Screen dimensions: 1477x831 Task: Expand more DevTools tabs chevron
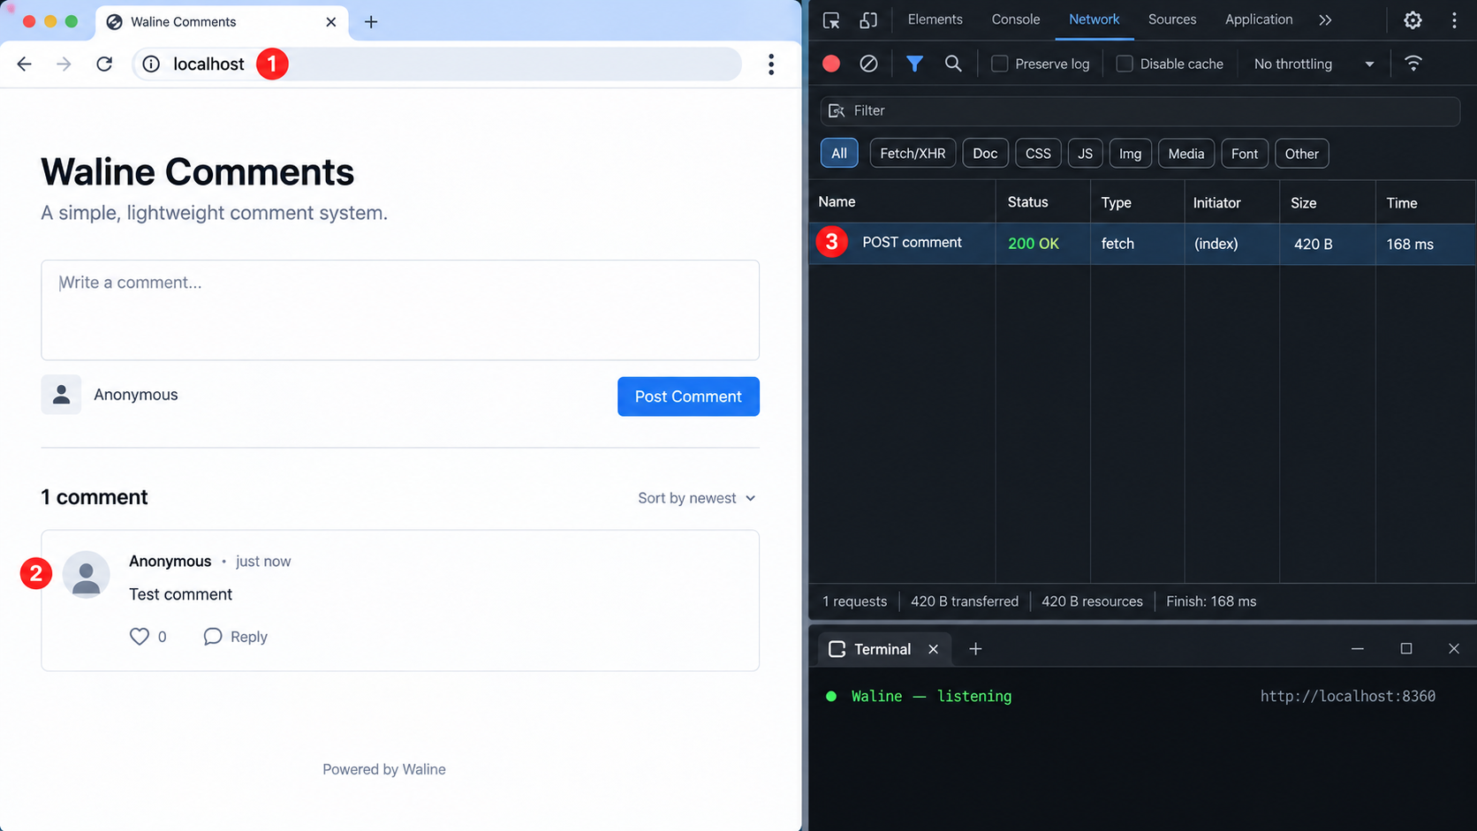coord(1325,19)
